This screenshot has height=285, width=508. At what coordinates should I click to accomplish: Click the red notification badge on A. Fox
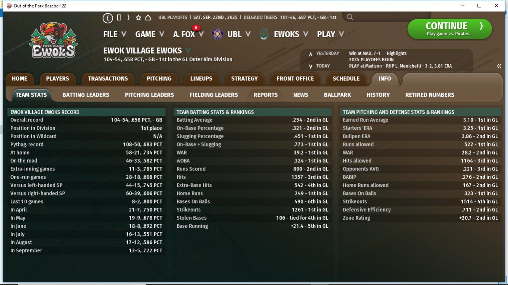click(196, 28)
